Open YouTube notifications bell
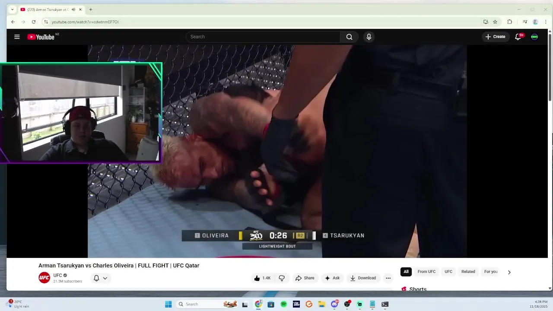The image size is (553, 311). tap(518, 37)
